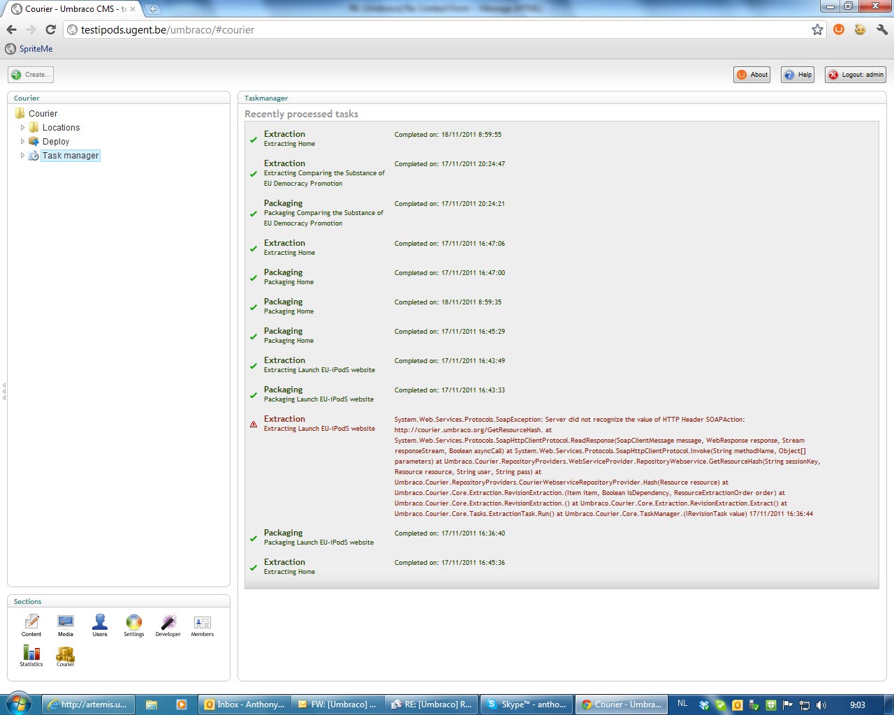894x715 pixels.
Task: Open the Inbox - Anthony taskbar item
Action: [244, 705]
